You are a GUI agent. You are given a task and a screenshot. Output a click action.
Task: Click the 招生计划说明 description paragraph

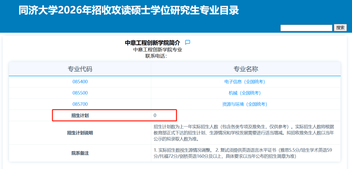pos(244,133)
